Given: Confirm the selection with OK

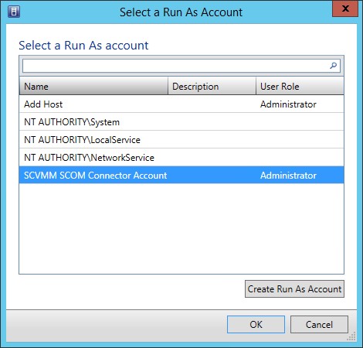Looking at the screenshot, I should tap(256, 324).
